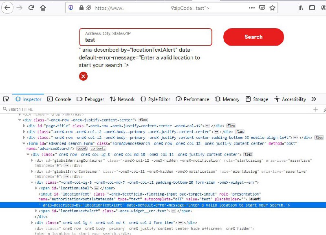Open the Debugger tab
326x235 pixels.
coord(90,99)
